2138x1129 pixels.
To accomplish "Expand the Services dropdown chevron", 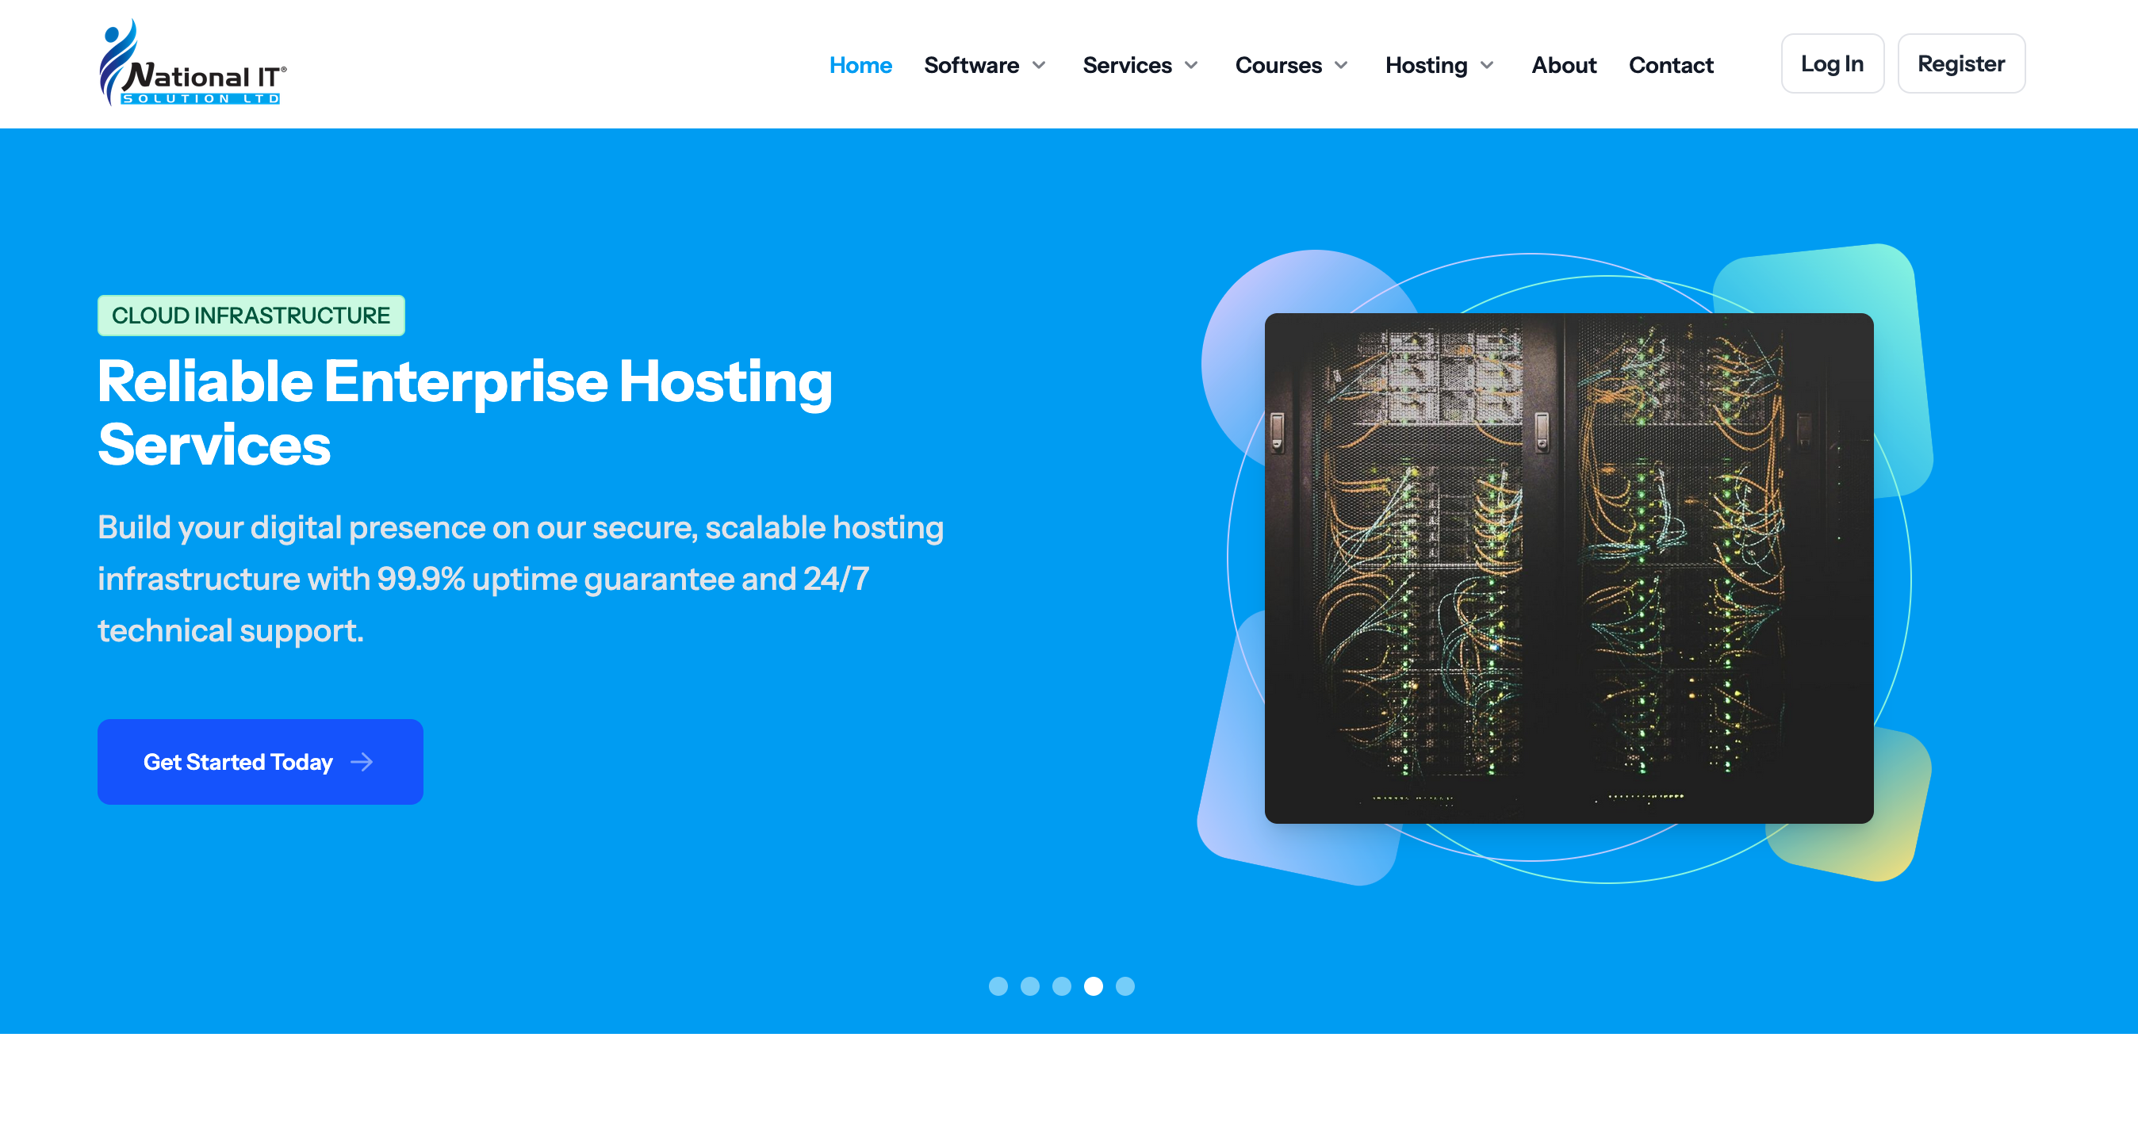I will (x=1191, y=65).
